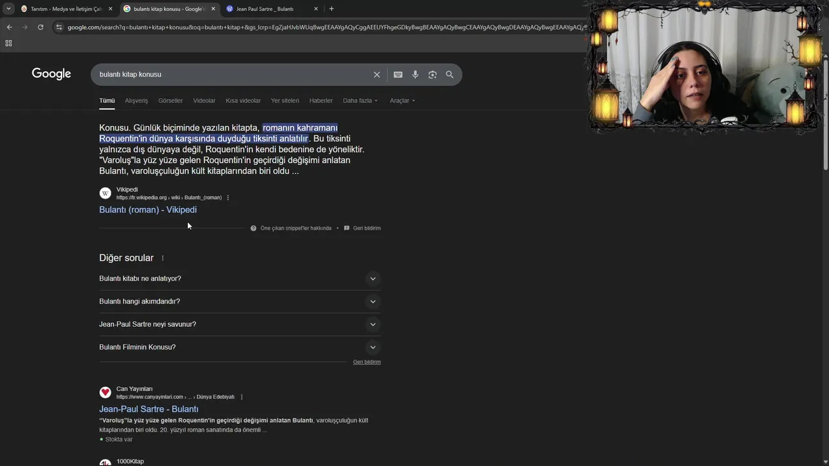Screen dimensions: 829x466
Task: Open the Araçlar dropdown
Action: (402, 101)
